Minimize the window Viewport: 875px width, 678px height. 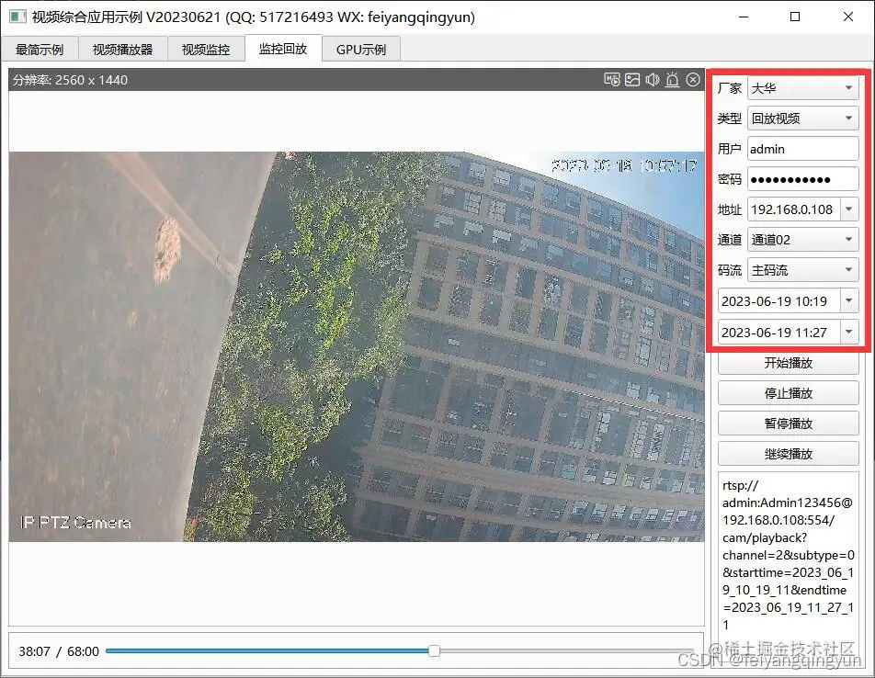744,17
